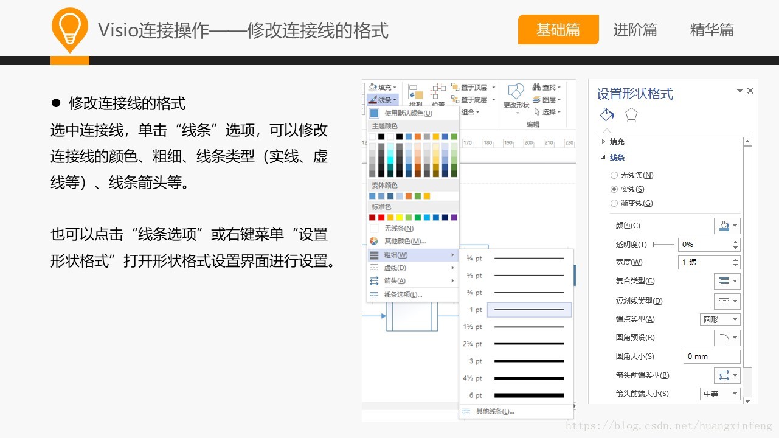The height and width of the screenshot is (438, 779).
Task: Decrease width with stepper down arrow
Action: [x=736, y=266]
